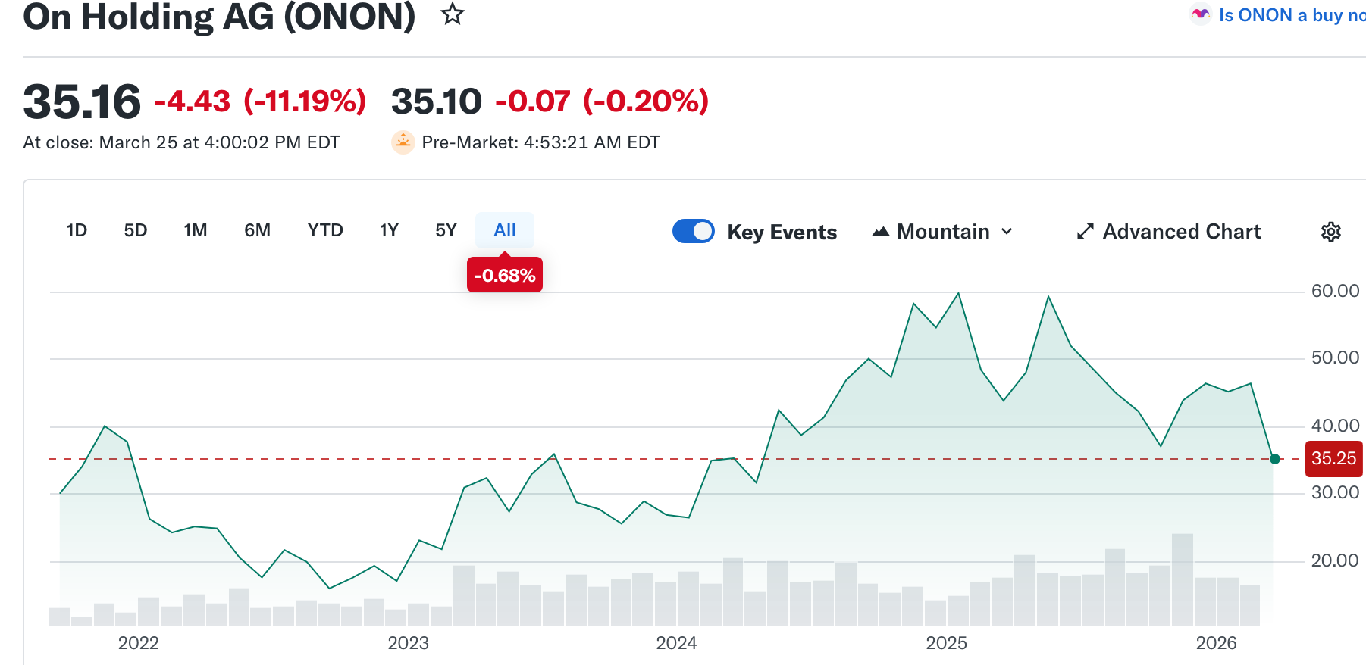Click the AI assistant icon beside 'Is ONON a buy'
Image resolution: width=1366 pixels, height=665 pixels.
(1201, 14)
